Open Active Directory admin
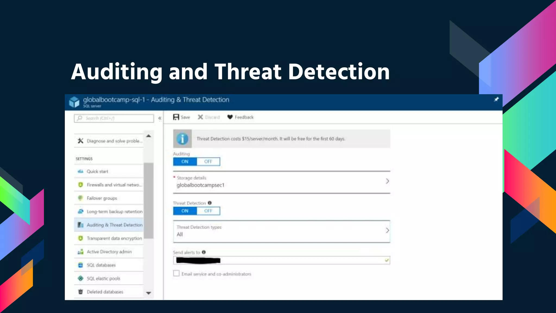 point(109,252)
